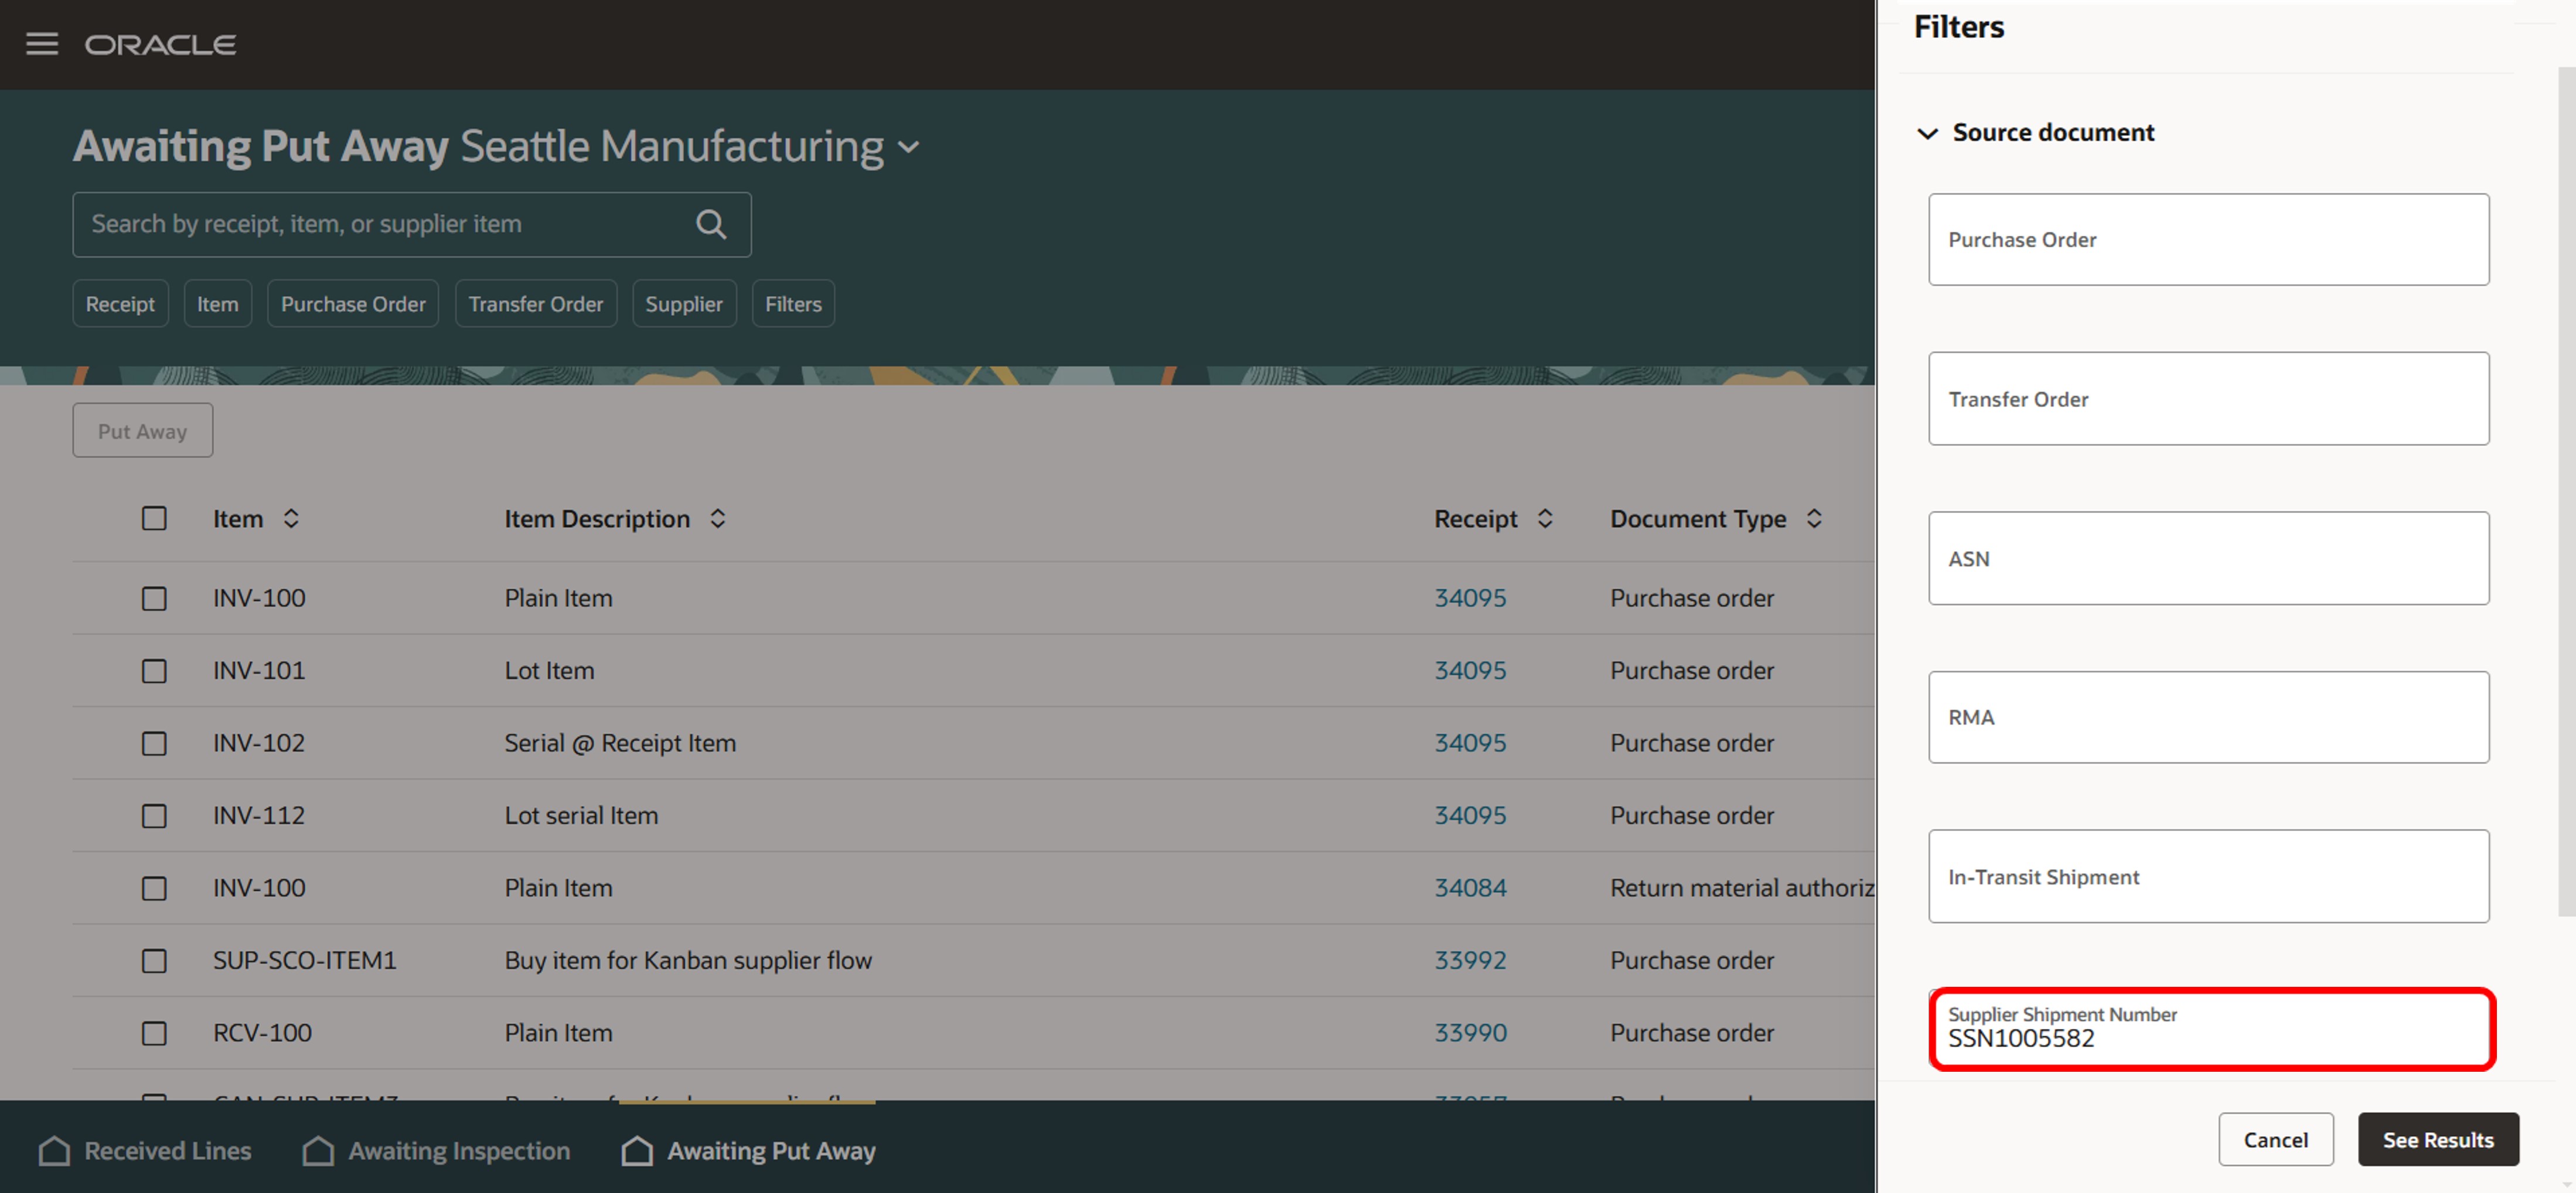Image resolution: width=2576 pixels, height=1193 pixels.
Task: Sort by Item Description column arrows
Action: coord(717,518)
